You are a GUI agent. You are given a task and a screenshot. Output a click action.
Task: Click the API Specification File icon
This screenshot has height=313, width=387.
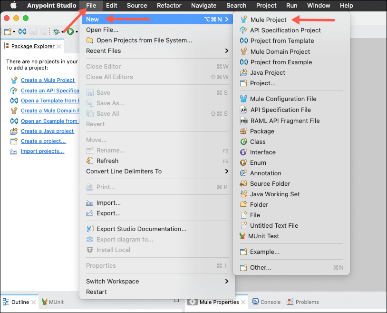pos(244,110)
